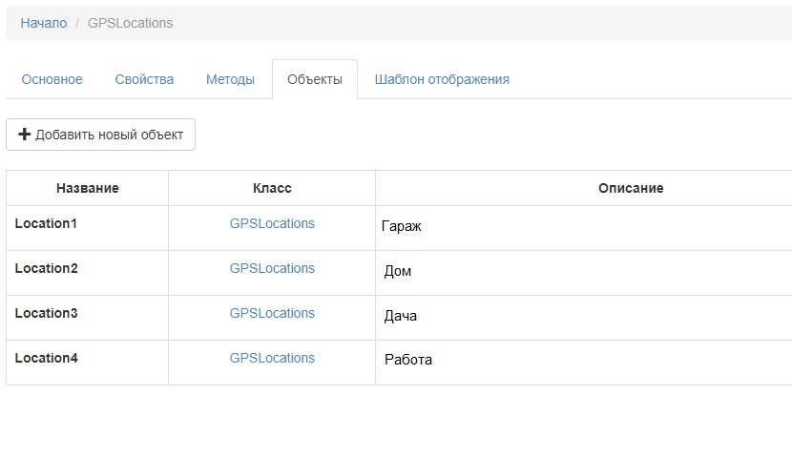792x458 pixels.
Task: Click GPSLocations class link in Location3 row
Action: tap(272, 313)
